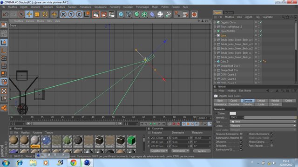The height and width of the screenshot is (167, 298).
Task: Toggle the Speculare checkbox
Action: click(241, 145)
